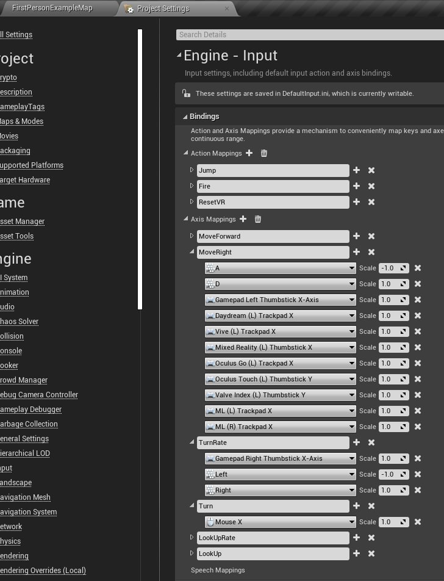Click the Scale value field for Left key

[x=393, y=474]
